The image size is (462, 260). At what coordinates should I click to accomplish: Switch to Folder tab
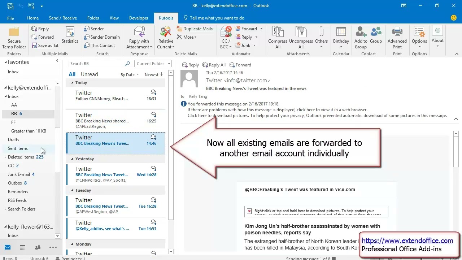pos(93,18)
